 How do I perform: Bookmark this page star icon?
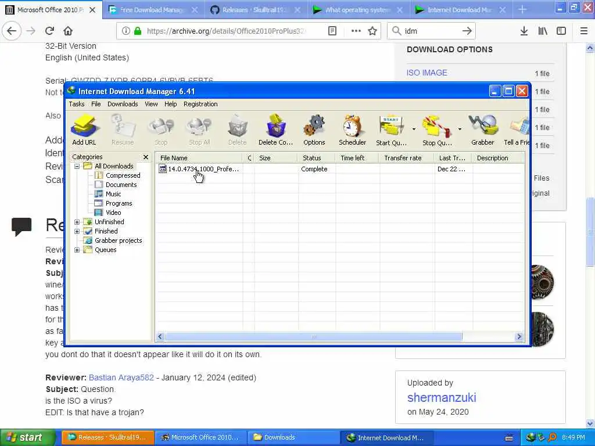point(372,31)
